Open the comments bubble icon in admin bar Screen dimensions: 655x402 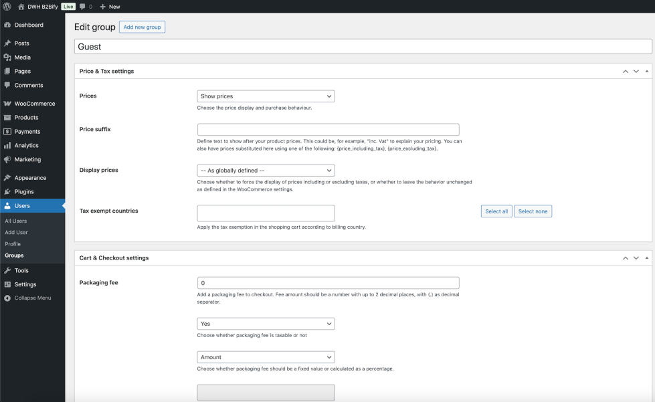click(82, 6)
